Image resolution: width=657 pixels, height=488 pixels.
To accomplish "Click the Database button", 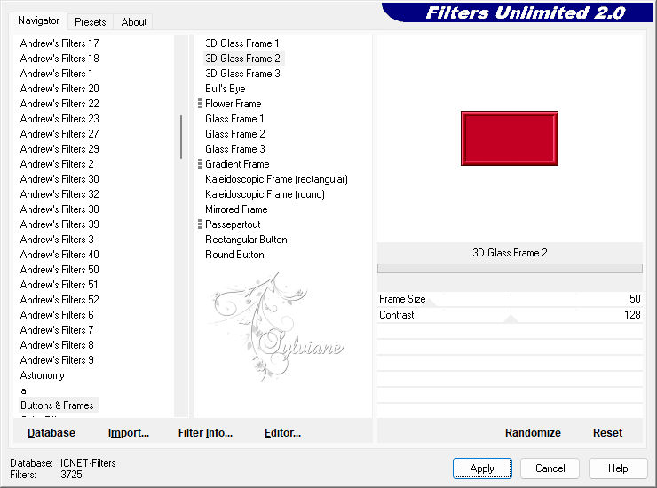I will pyautogui.click(x=51, y=433).
